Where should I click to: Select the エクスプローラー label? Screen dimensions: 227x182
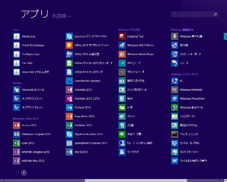click(188, 116)
